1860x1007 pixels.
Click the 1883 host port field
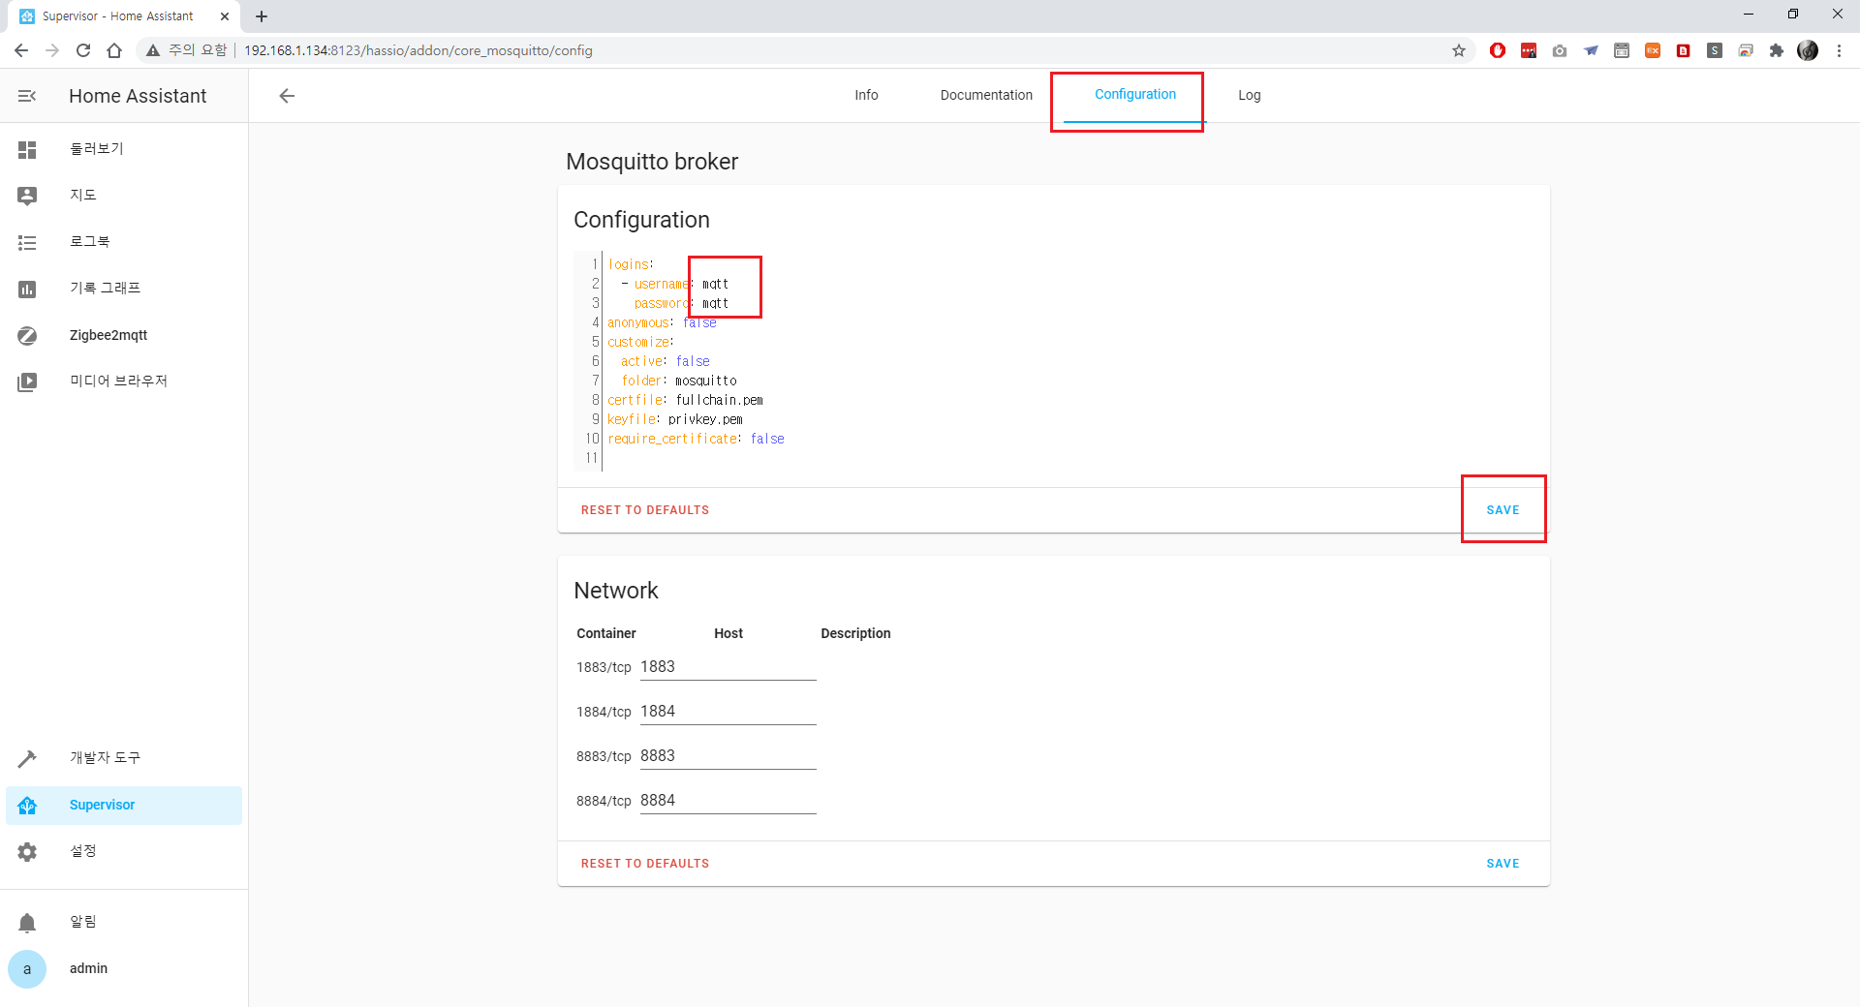pos(728,667)
